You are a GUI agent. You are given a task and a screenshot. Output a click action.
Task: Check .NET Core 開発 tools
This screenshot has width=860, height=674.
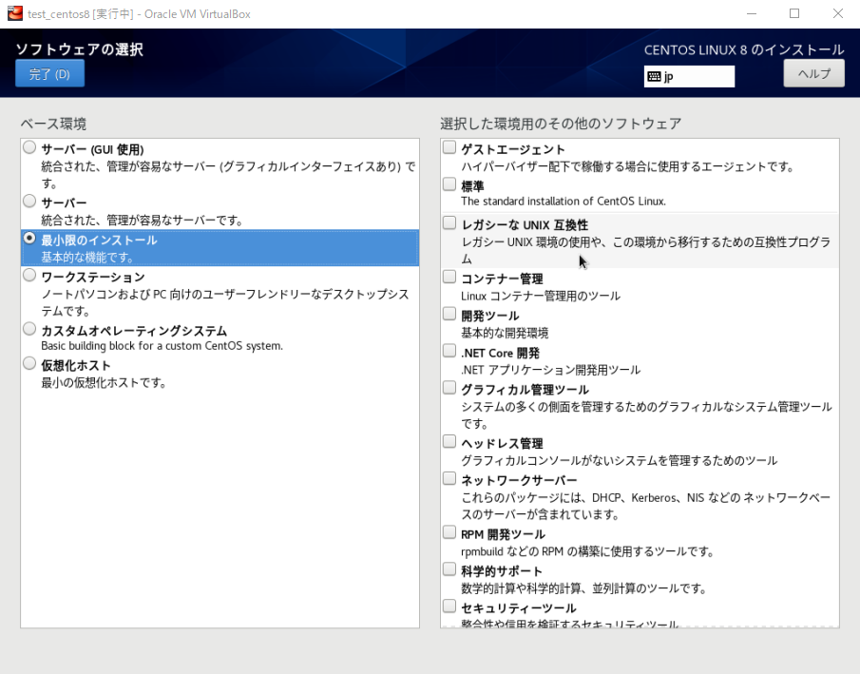449,350
